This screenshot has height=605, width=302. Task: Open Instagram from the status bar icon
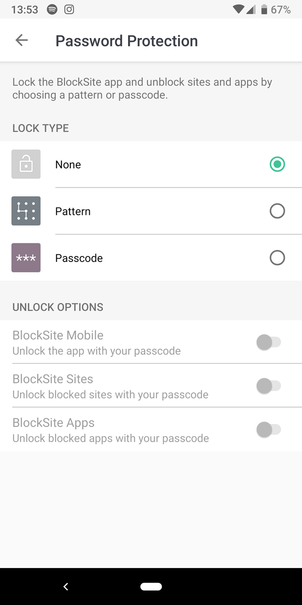pyautogui.click(x=69, y=9)
